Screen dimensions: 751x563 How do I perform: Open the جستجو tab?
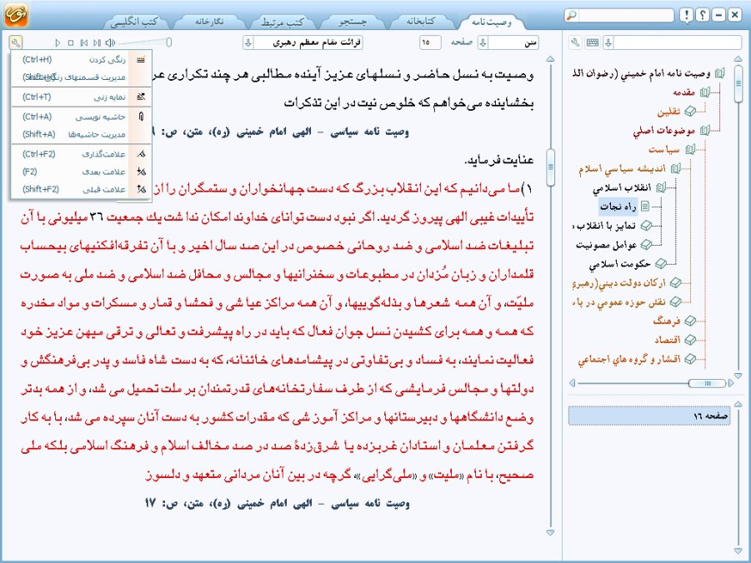pyautogui.click(x=353, y=22)
